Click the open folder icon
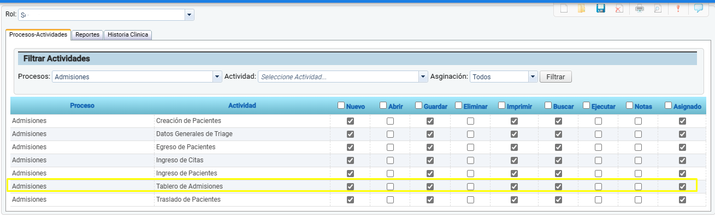 [x=581, y=8]
